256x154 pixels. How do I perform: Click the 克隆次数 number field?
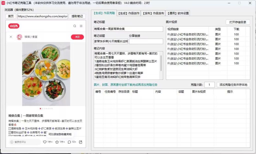coord(209,85)
